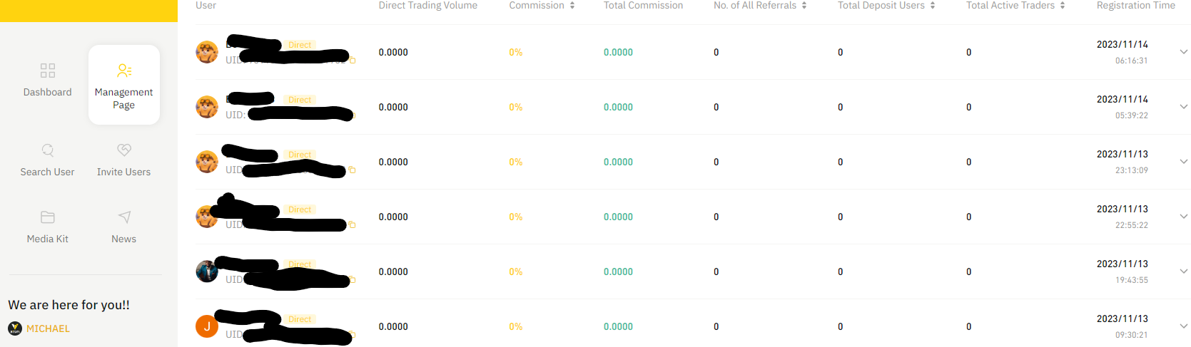Image resolution: width=1191 pixels, height=347 pixels.
Task: Copy UID of the first user row
Action: 353,61
